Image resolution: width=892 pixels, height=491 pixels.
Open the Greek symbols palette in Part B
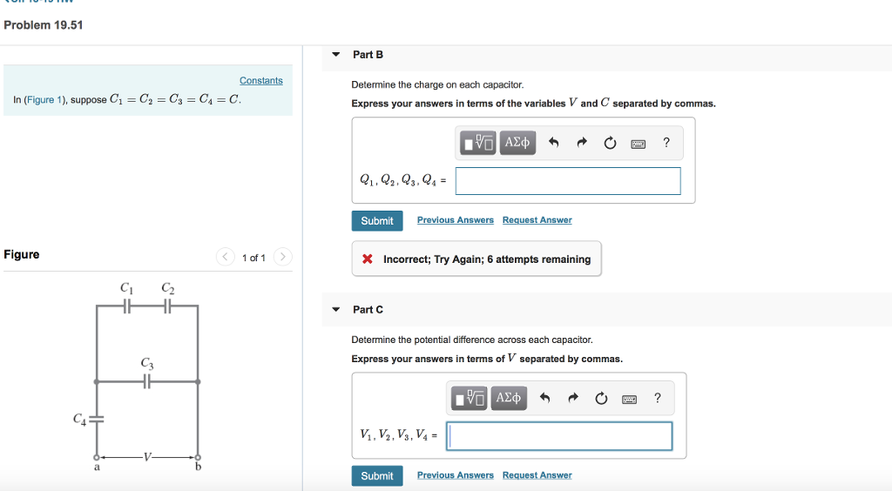click(517, 142)
